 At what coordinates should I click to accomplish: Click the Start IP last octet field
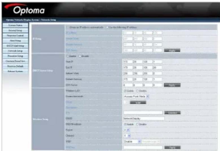(x=157, y=62)
